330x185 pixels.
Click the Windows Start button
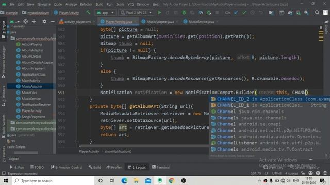[x=6, y=180]
